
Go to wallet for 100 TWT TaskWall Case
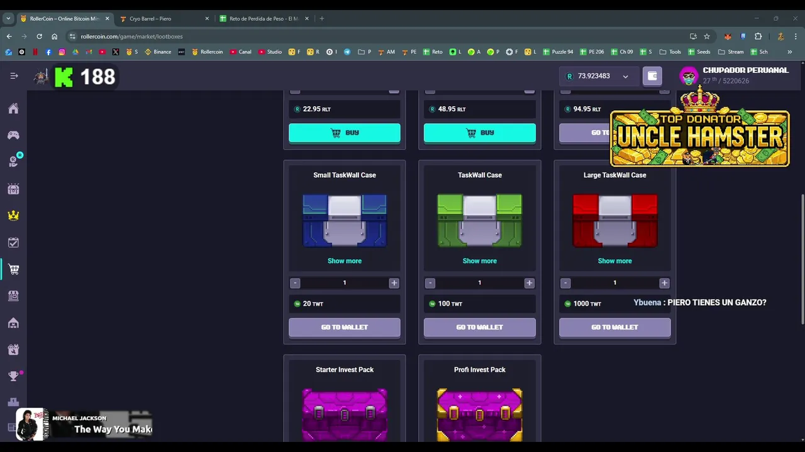click(480, 328)
